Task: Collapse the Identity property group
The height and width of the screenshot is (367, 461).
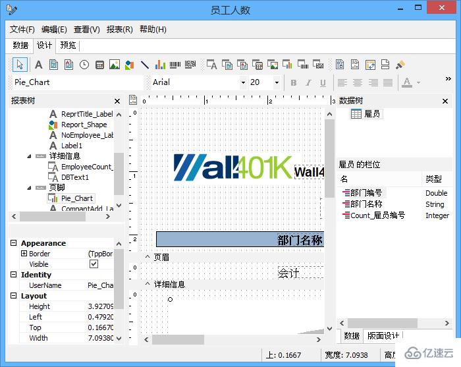Action: click(x=14, y=274)
